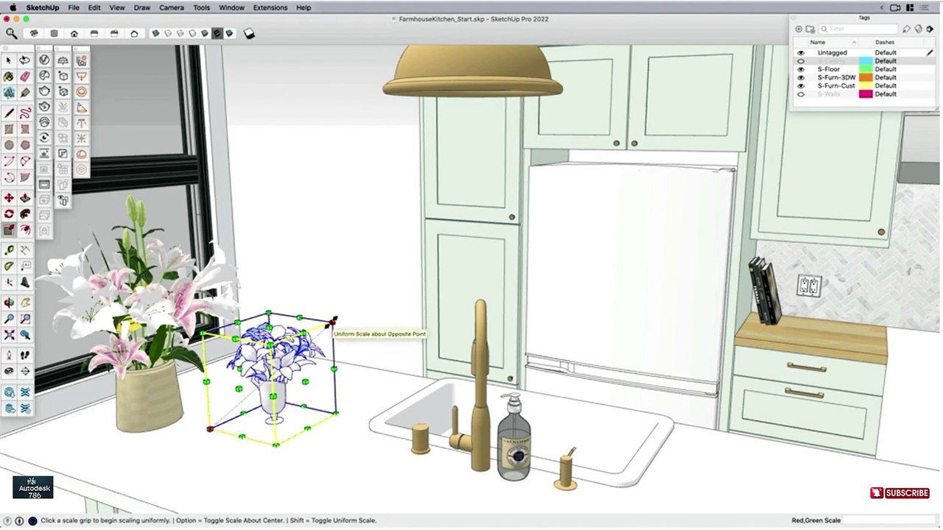Change S-Floor green color swatch
Image resolution: width=943 pixels, height=530 pixels.
coord(866,69)
